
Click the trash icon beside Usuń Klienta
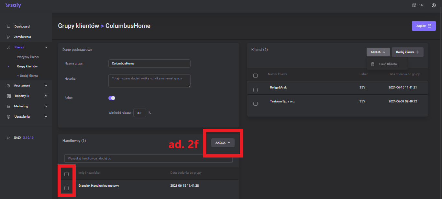point(373,64)
